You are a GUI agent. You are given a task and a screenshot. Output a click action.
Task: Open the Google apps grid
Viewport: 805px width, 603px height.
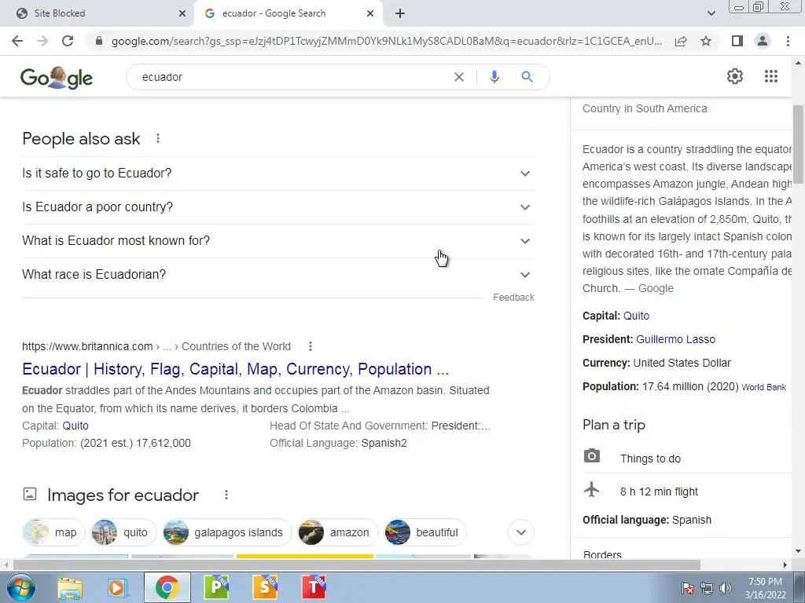click(770, 76)
